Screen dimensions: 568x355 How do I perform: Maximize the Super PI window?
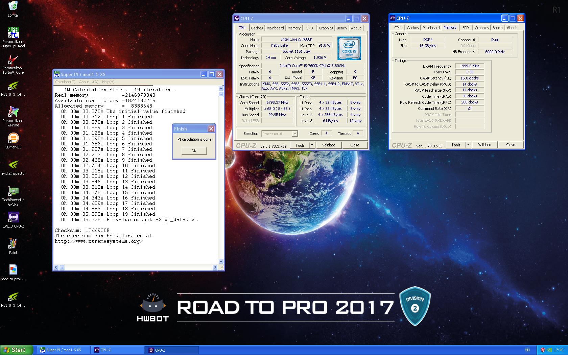[x=212, y=74]
